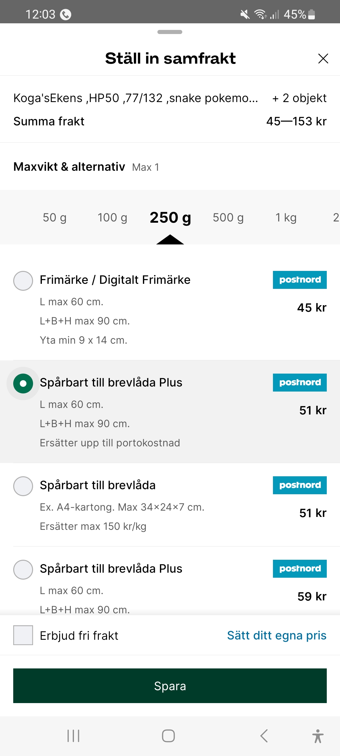Image resolution: width=340 pixels, height=756 pixels.
Task: Tap the mute icon in status bar
Action: pos(245,14)
